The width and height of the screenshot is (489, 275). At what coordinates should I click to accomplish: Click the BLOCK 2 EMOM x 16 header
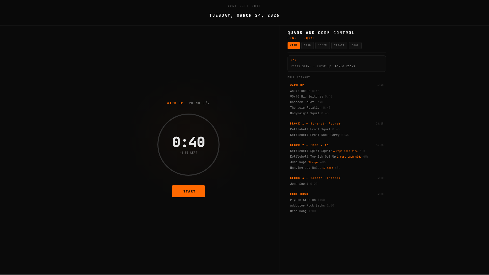point(309,145)
